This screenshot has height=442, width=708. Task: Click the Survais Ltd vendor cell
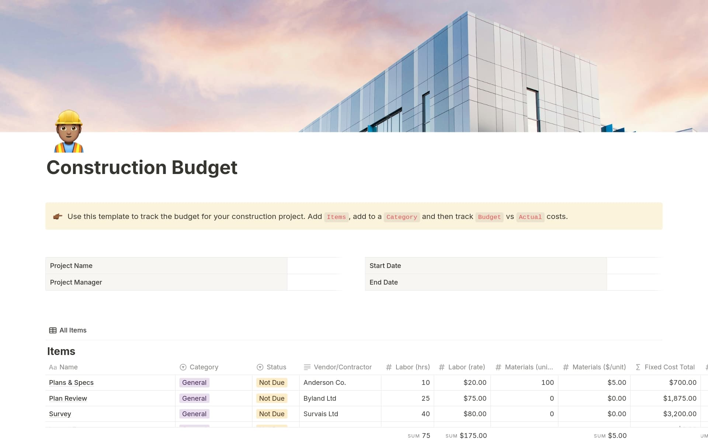[340, 414]
